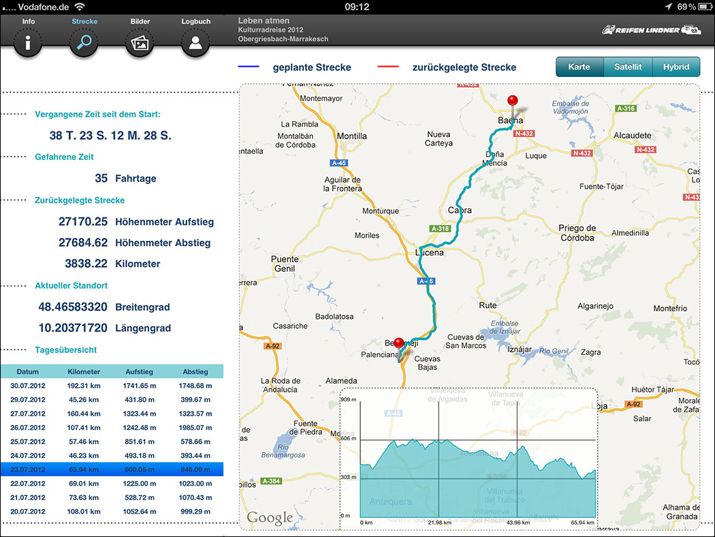The width and height of the screenshot is (715, 537).
Task: Tap the Aufstieg column header
Action: [140, 371]
